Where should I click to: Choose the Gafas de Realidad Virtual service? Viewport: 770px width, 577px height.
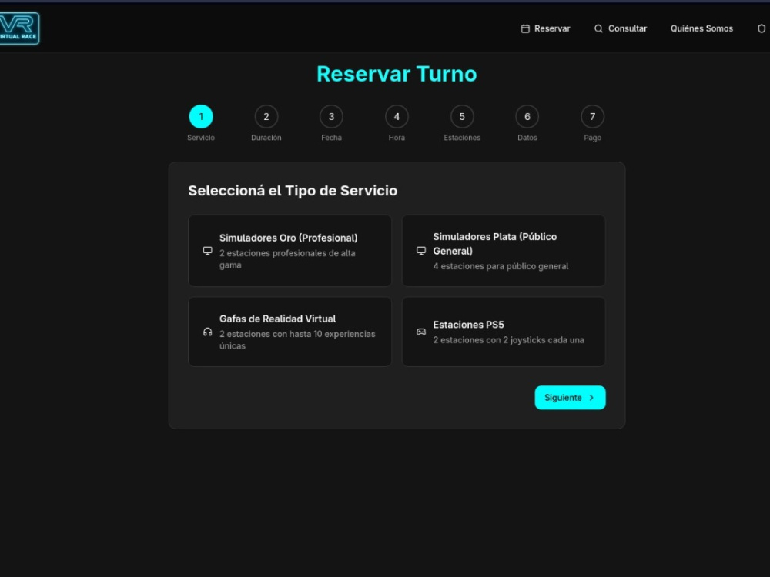pos(290,332)
